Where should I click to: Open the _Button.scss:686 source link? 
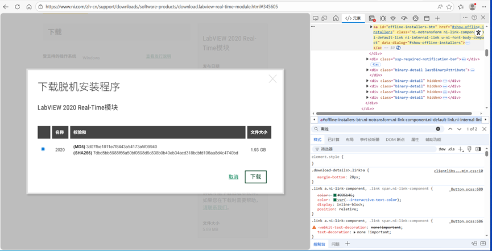pos(466,221)
